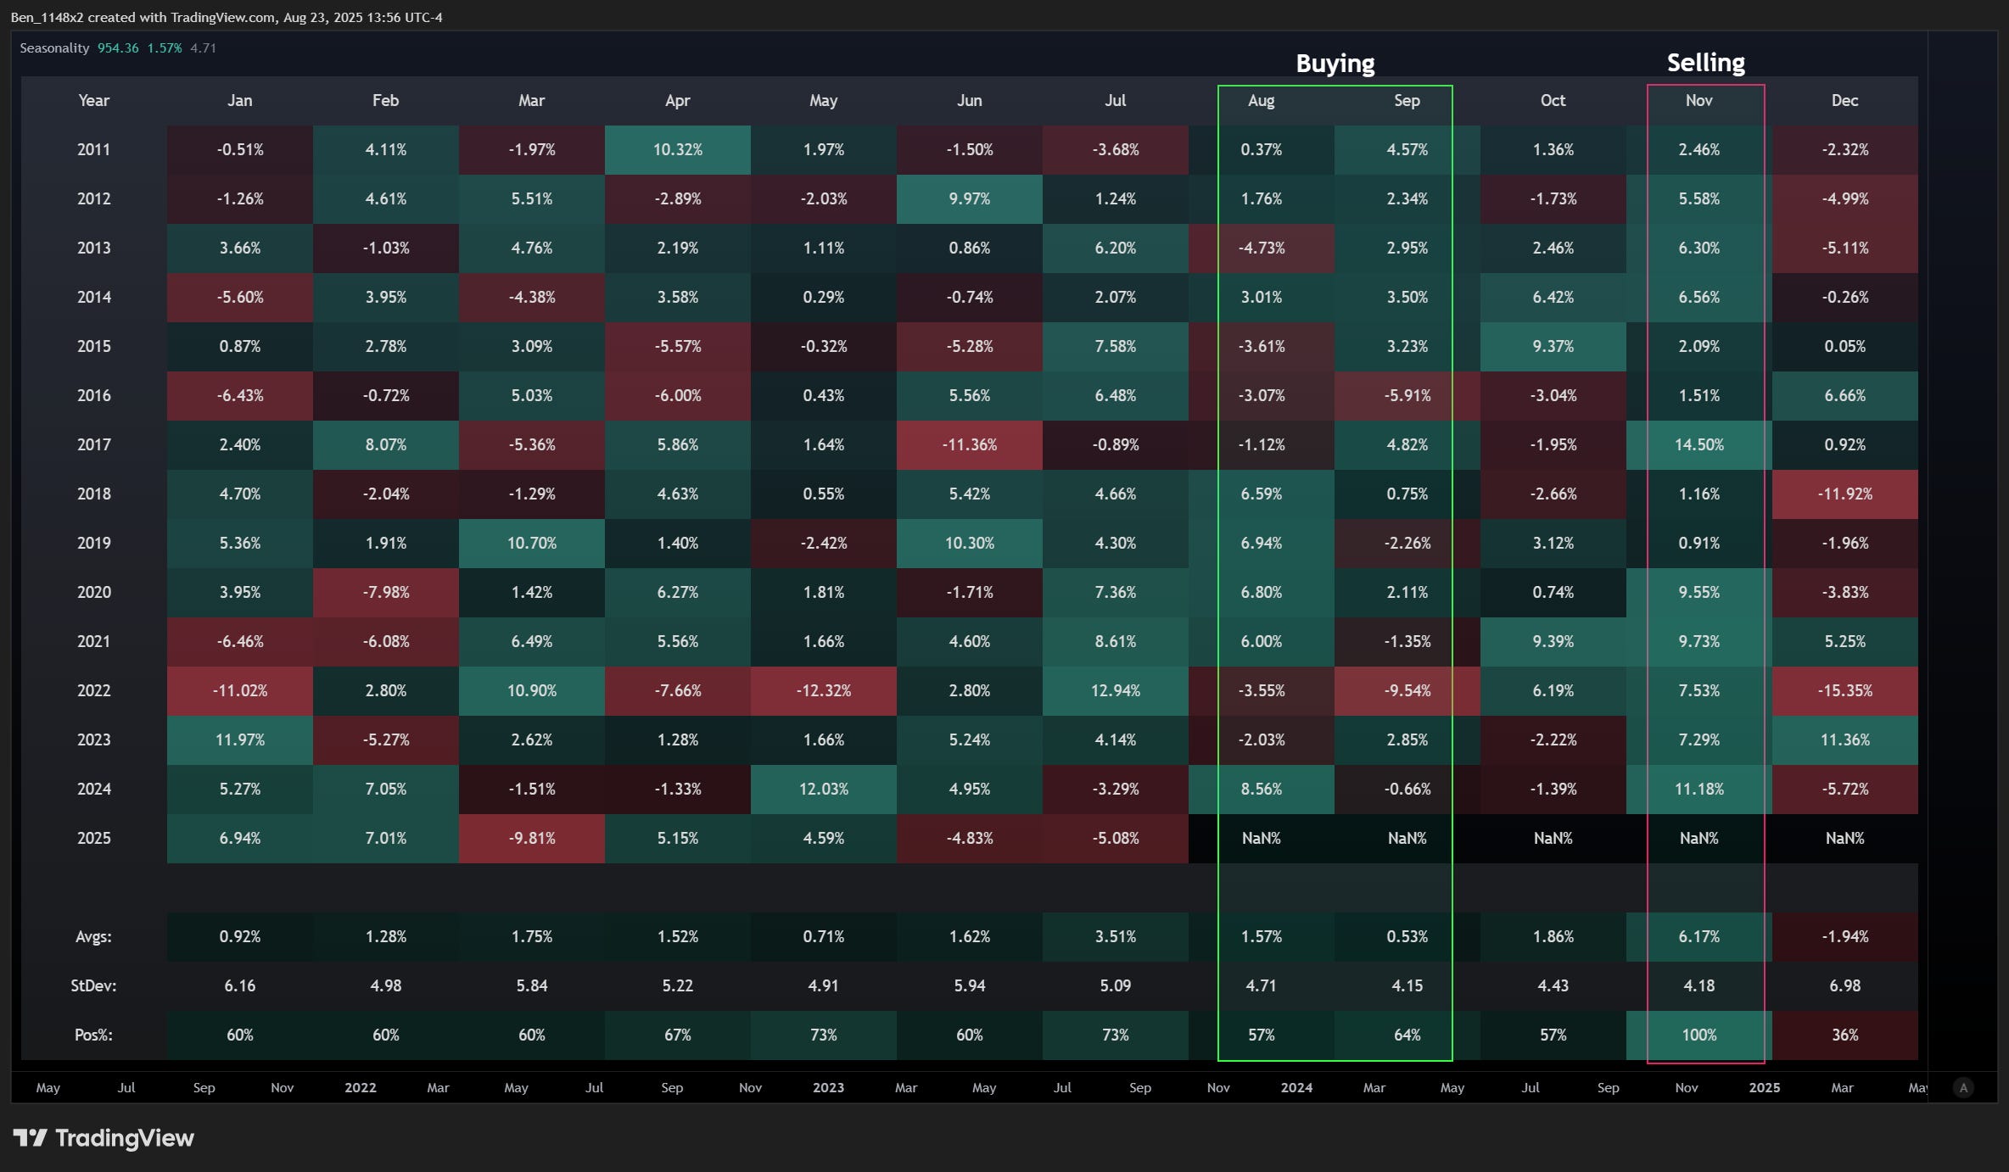This screenshot has width=2009, height=1172.
Task: Click the December 2022 cell showing -15.35%
Action: point(1844,691)
